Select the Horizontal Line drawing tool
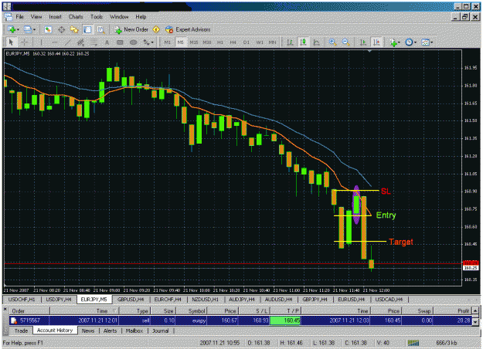This screenshot has width=483, height=349. click(x=55, y=42)
